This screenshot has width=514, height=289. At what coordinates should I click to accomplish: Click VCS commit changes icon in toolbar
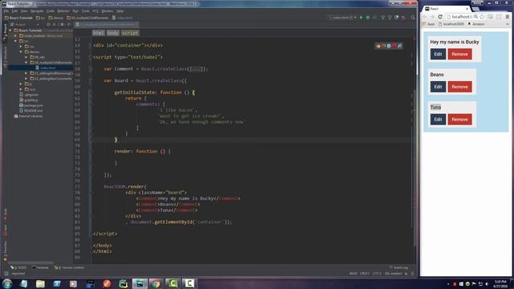390,18
